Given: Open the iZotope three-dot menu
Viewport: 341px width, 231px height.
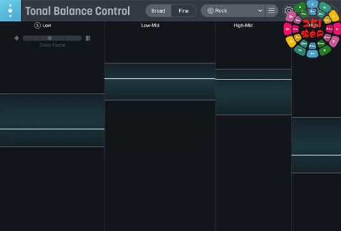Looking at the screenshot, I should click(x=10, y=10).
